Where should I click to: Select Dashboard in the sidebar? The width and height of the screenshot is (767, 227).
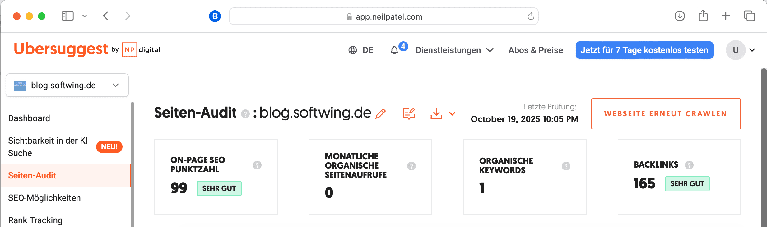click(x=29, y=118)
